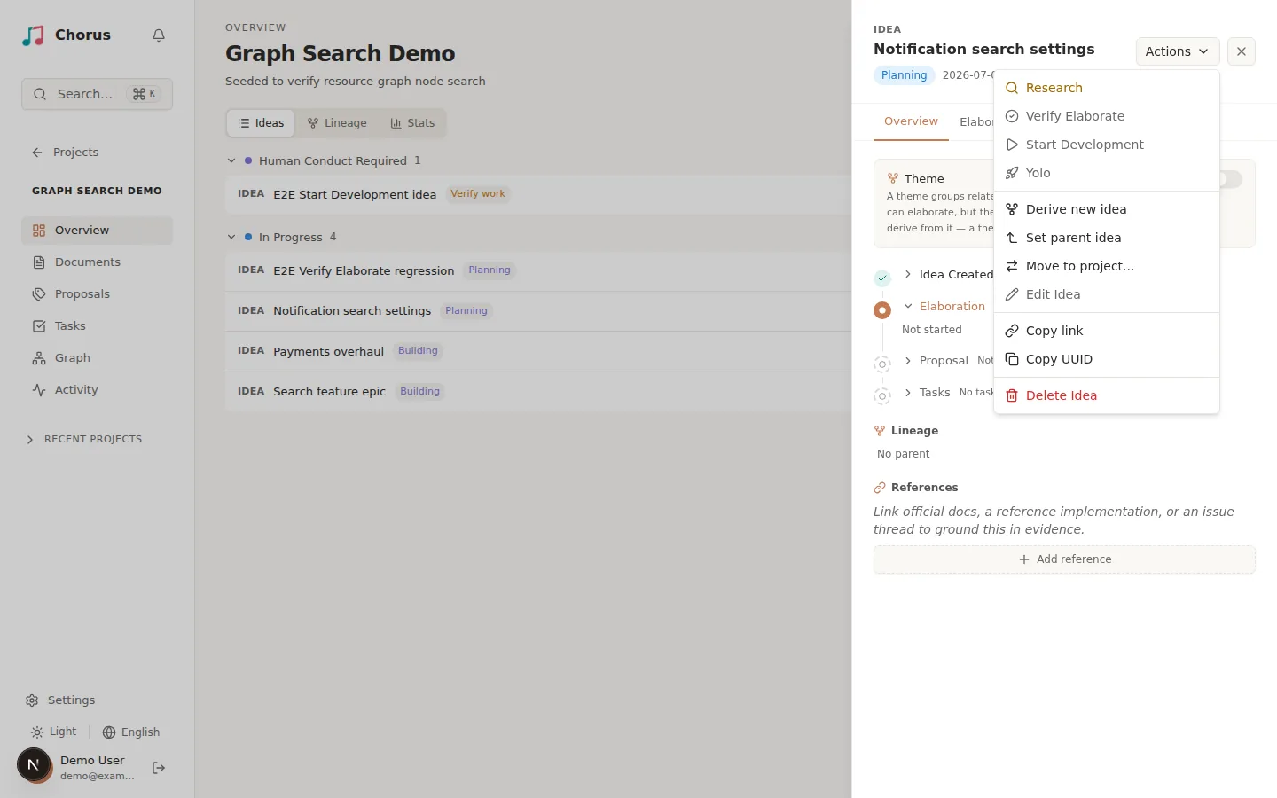Choose Set parent idea from the menu
The height and width of the screenshot is (798, 1277).
click(1107, 238)
